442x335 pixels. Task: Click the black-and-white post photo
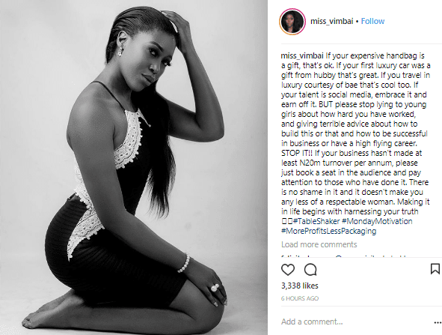[x=134, y=168]
